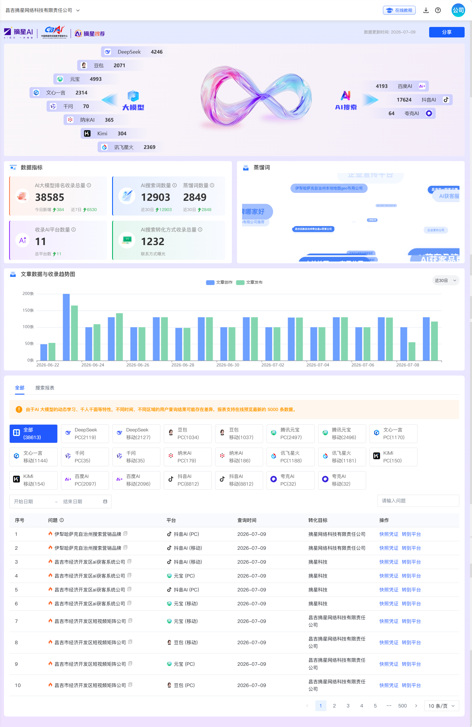Filter by KiMi PC(150)
Viewport: 472px width, 727px height.
pyautogui.click(x=393, y=457)
